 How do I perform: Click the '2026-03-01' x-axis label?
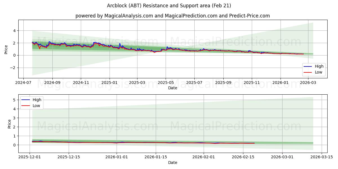pos(283,157)
